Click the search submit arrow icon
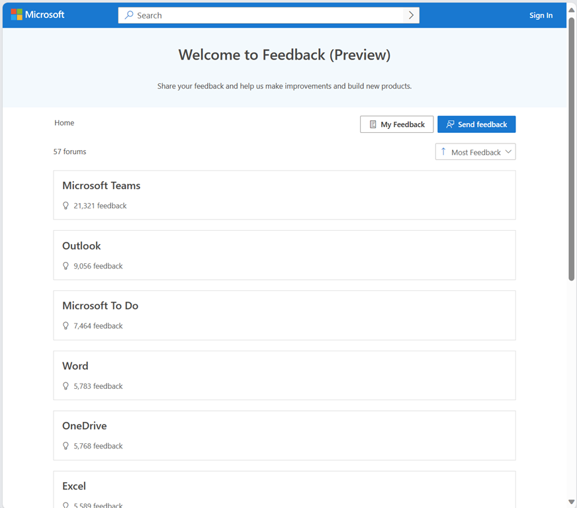 click(x=411, y=15)
